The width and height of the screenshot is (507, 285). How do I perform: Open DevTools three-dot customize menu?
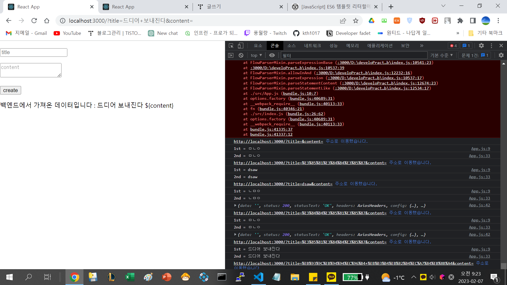tap(491, 46)
